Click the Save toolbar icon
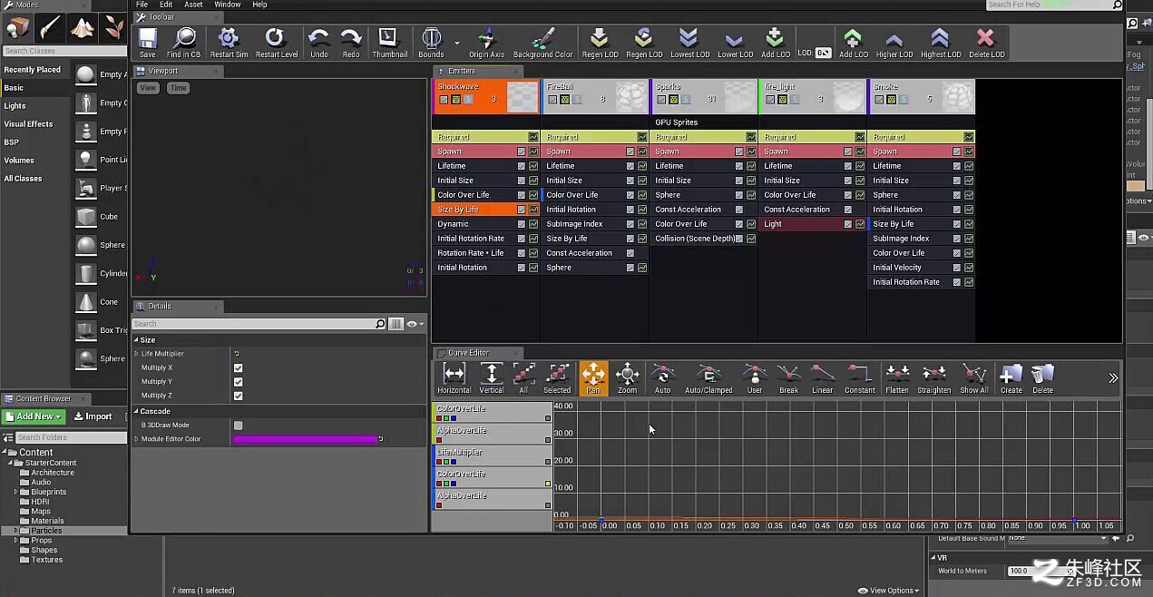The width and height of the screenshot is (1153, 597). pos(147,43)
